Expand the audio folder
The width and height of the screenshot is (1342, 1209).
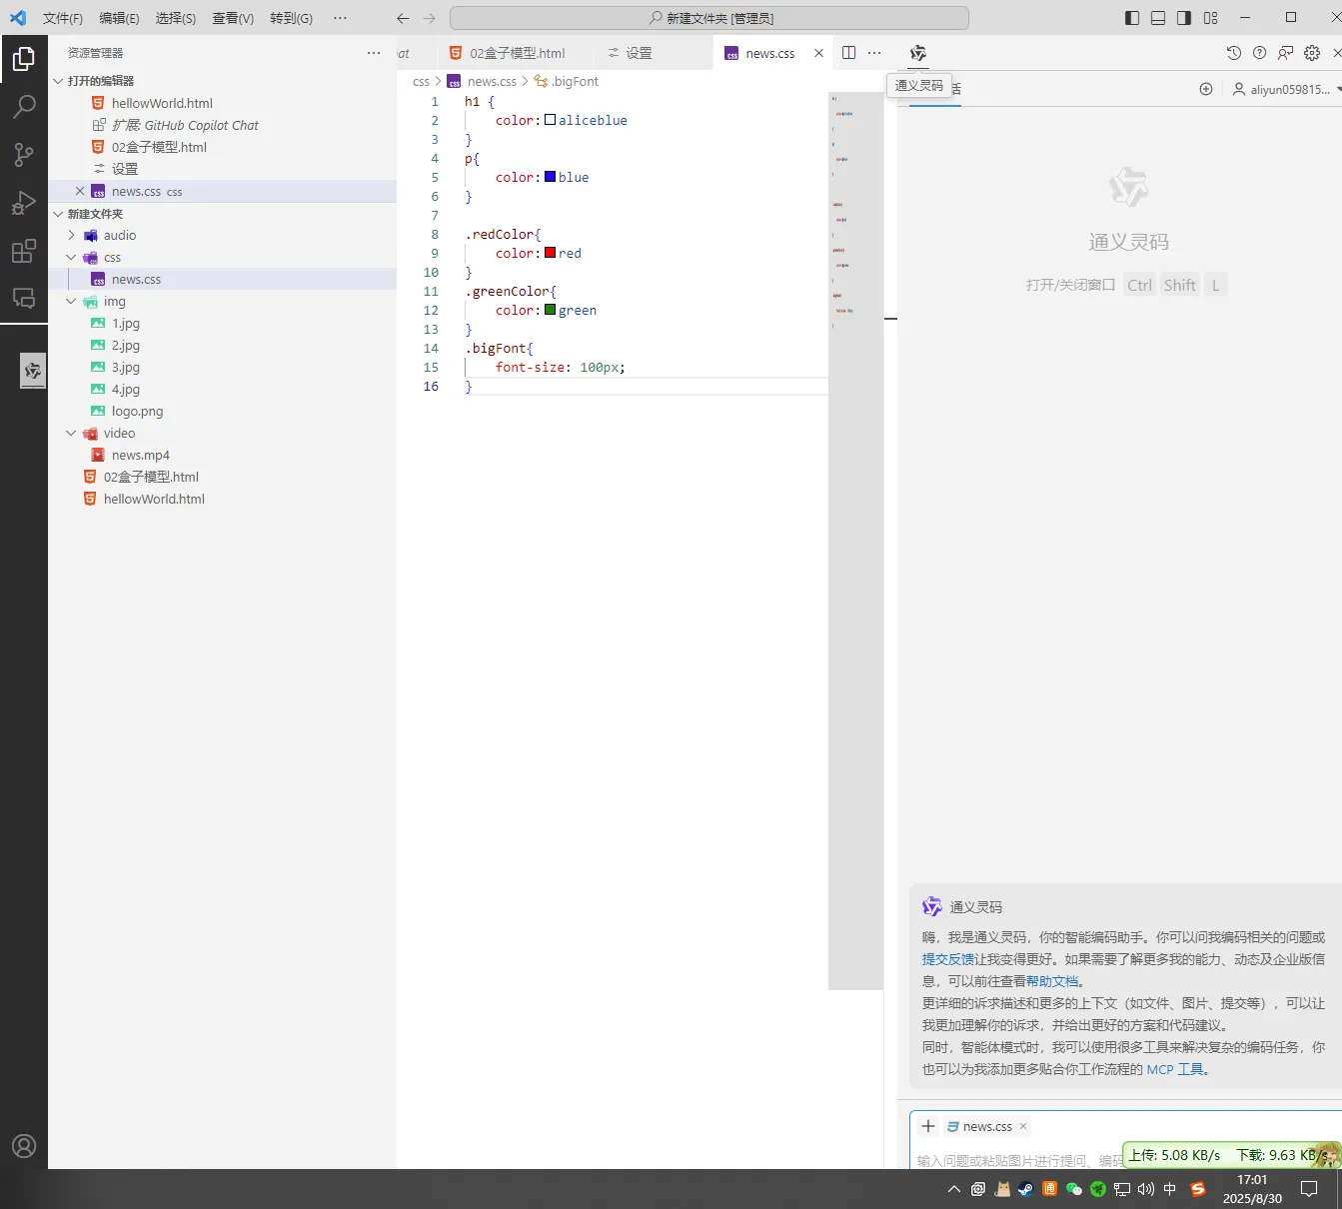[71, 236]
